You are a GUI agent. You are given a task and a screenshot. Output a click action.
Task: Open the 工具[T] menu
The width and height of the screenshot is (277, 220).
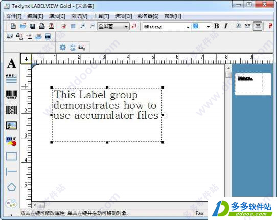[101, 16]
